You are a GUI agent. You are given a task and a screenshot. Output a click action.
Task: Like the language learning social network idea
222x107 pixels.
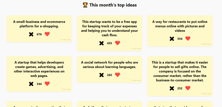[118, 75]
